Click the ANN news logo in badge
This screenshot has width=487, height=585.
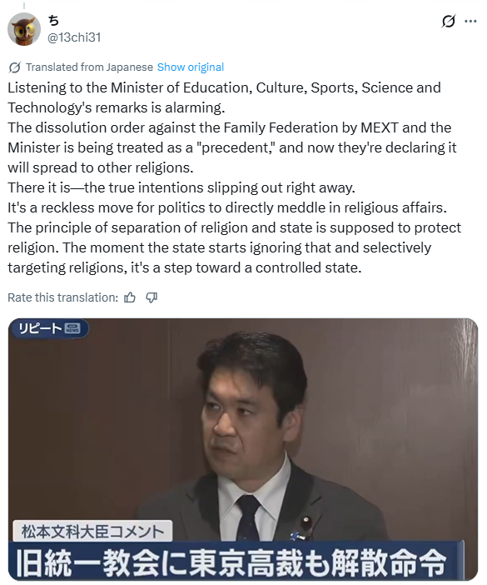pos(72,328)
